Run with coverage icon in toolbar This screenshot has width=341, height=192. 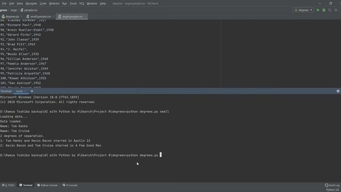tap(330, 10)
